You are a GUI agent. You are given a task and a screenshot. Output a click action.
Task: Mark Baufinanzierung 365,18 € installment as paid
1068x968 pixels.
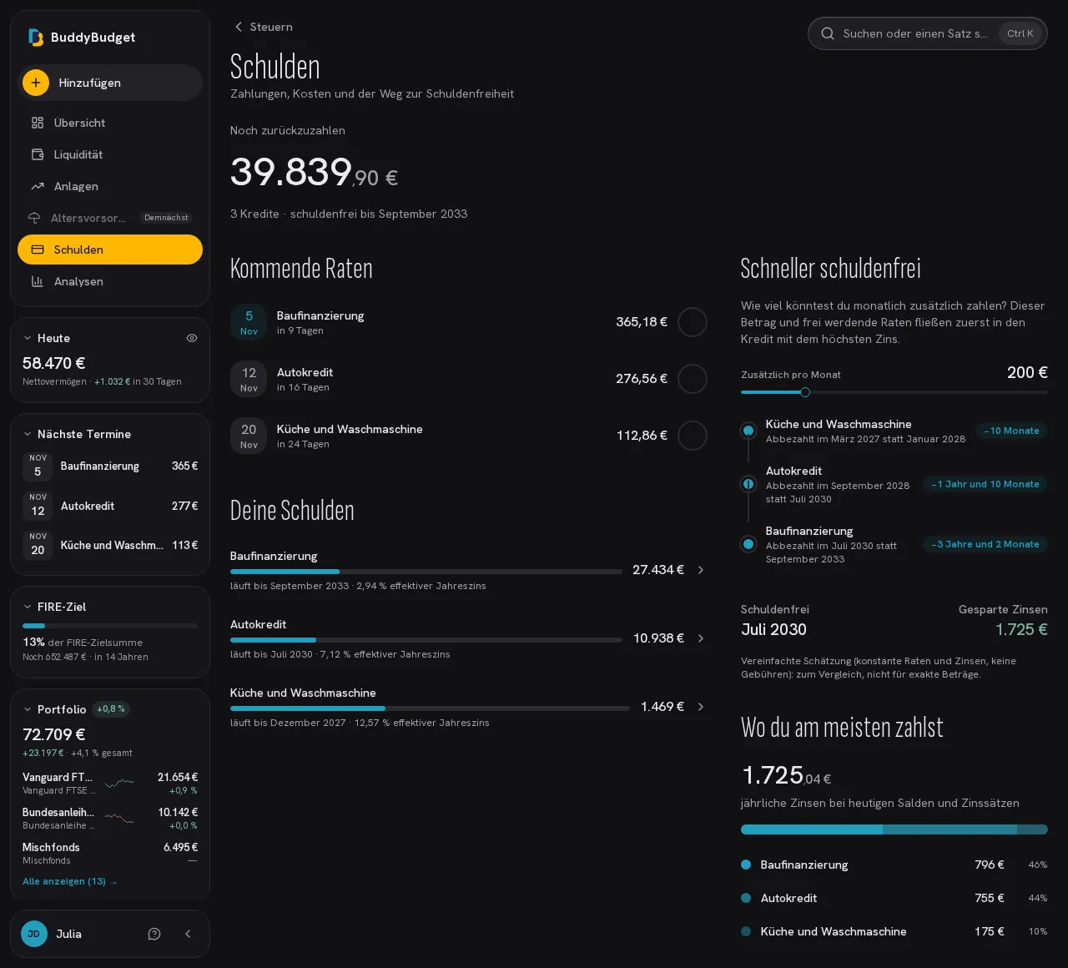(693, 322)
